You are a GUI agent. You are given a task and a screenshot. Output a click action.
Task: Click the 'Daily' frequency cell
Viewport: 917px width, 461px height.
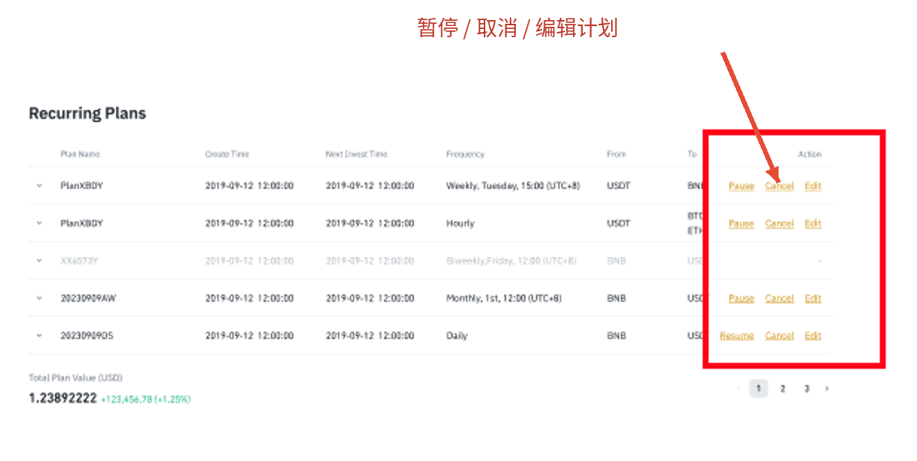click(457, 335)
